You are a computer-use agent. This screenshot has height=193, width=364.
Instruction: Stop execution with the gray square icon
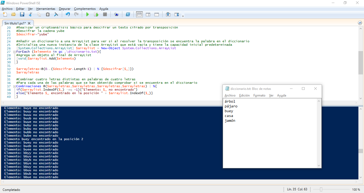pyautogui.click(x=105, y=14)
